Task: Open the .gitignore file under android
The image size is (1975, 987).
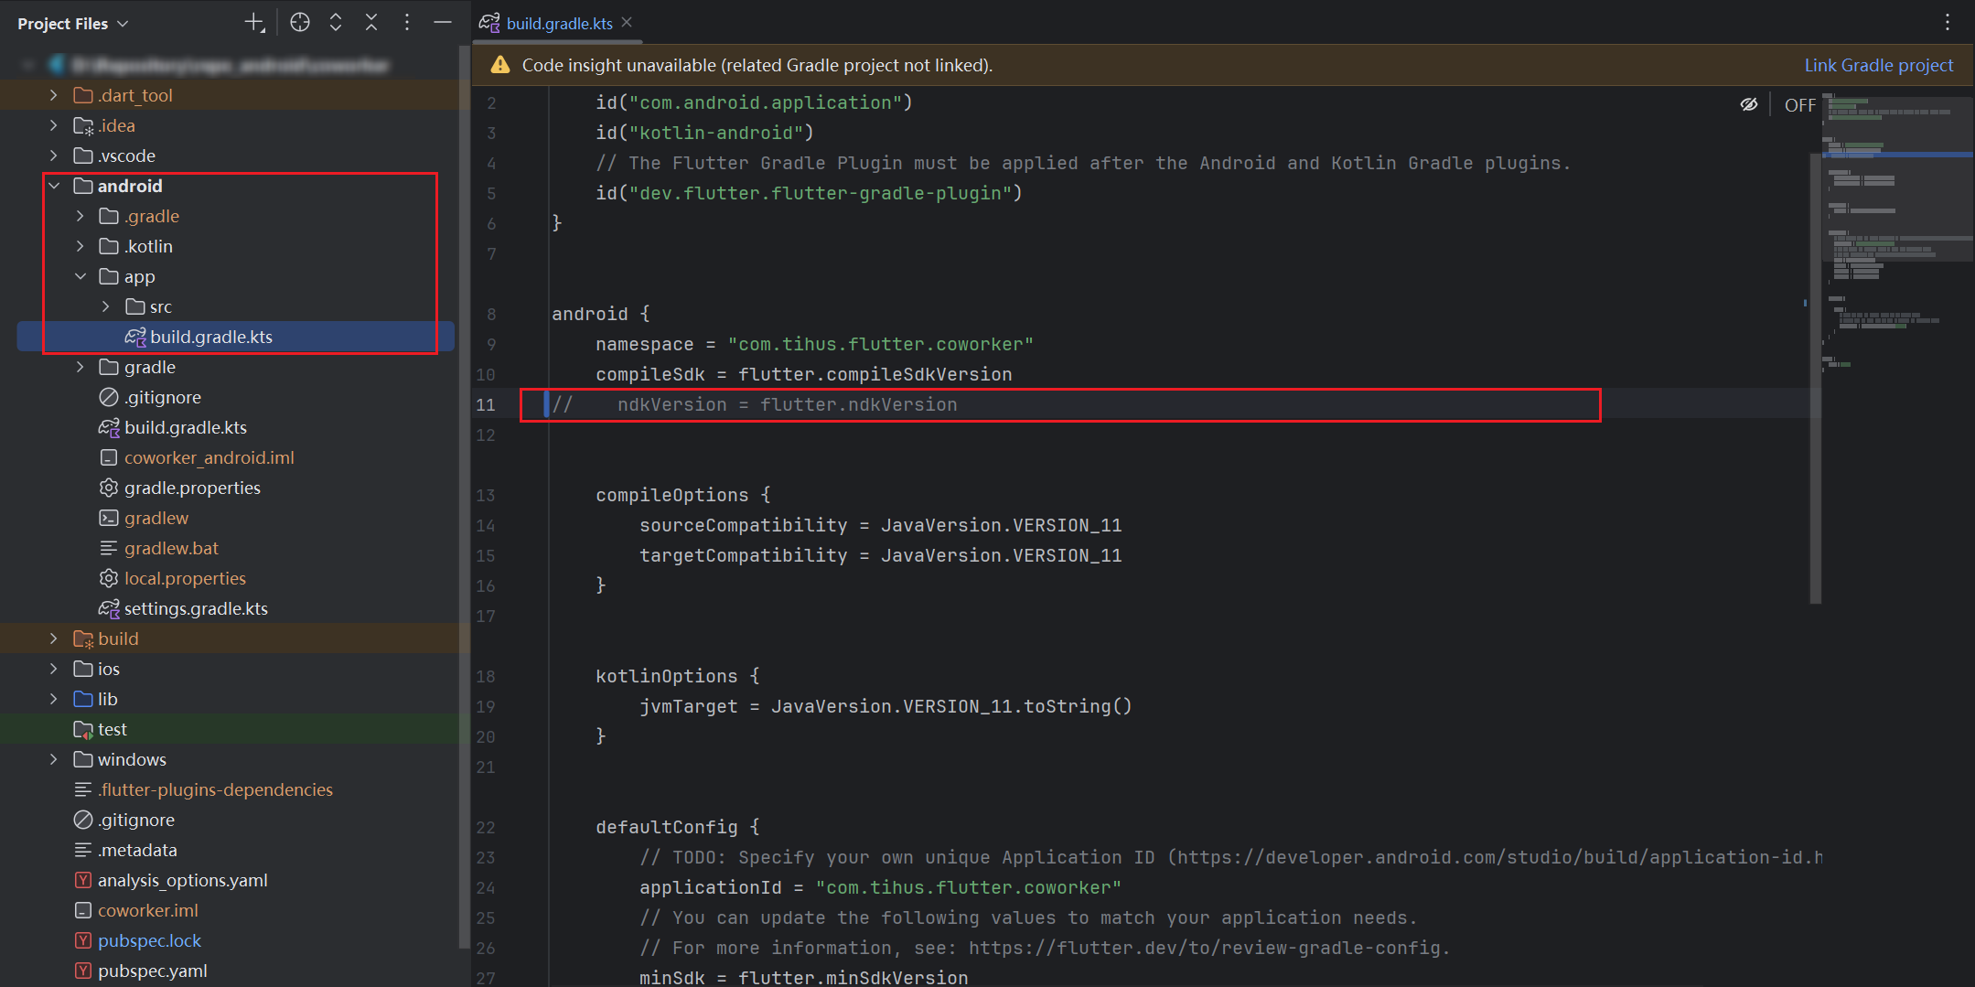Action: pos(163,397)
